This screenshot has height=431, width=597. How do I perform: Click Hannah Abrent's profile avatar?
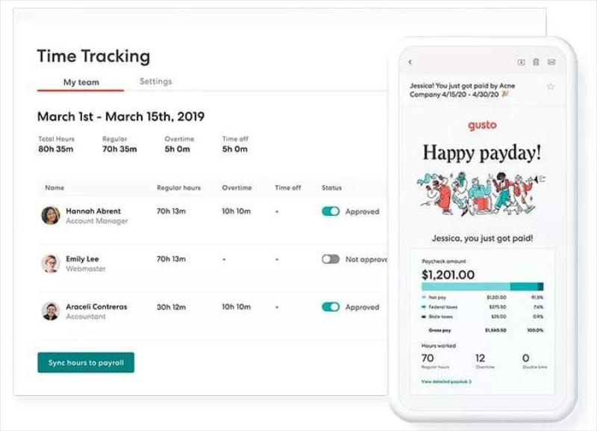[51, 215]
